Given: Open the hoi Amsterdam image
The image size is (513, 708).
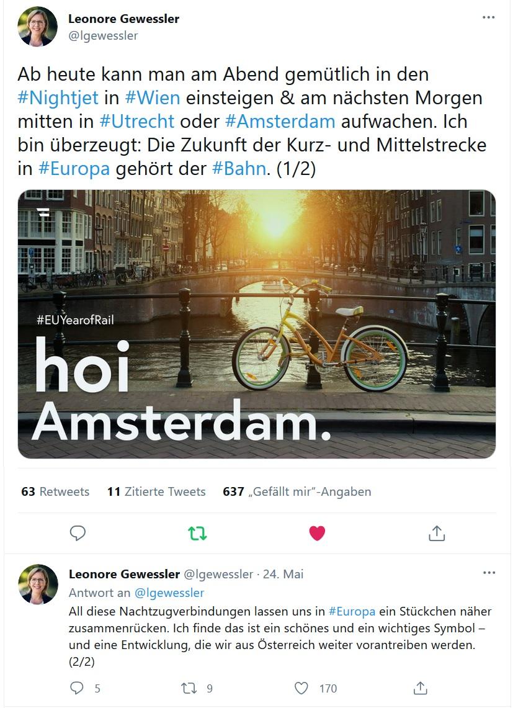Looking at the screenshot, I should (257, 324).
